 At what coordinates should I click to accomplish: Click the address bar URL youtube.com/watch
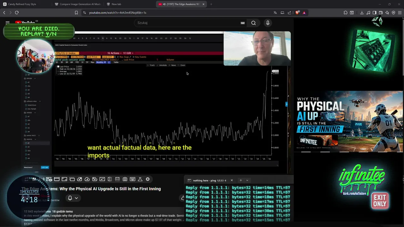117,13
